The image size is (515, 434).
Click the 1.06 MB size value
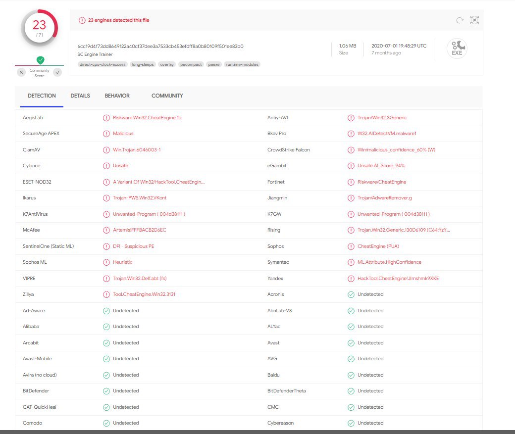(x=348, y=46)
